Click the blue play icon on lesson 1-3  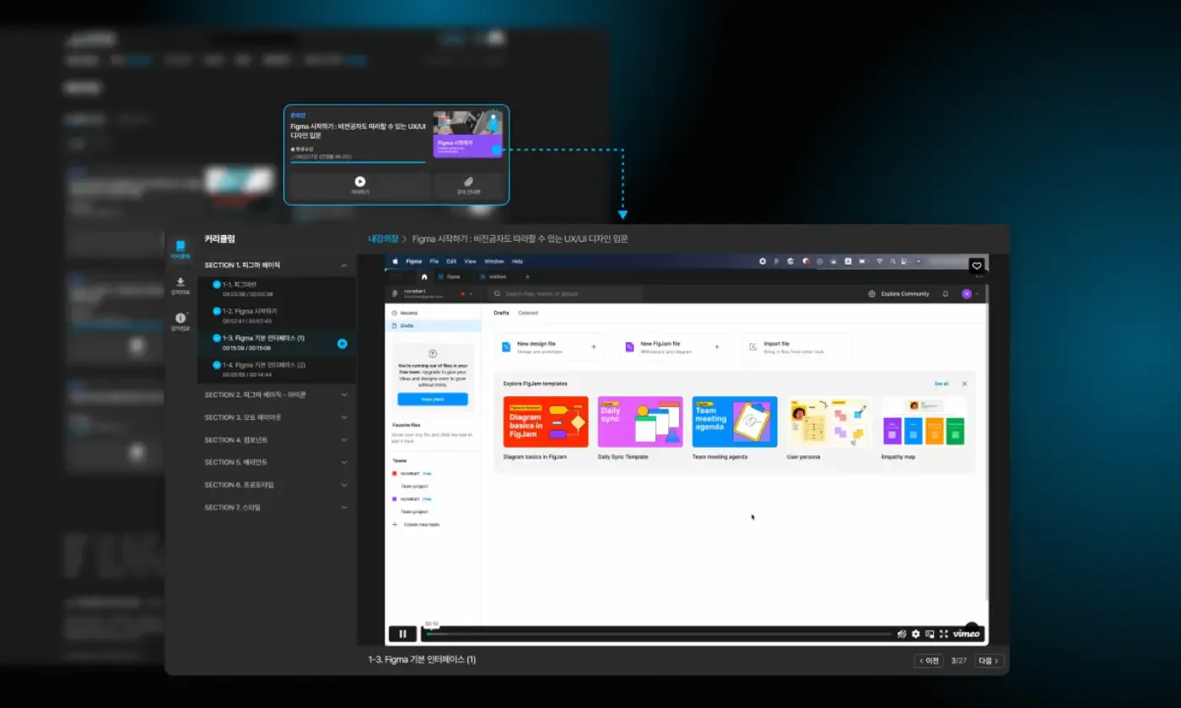(342, 343)
